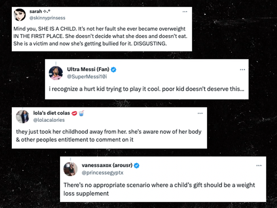This screenshot has width=277, height=208.
Task: Click the display name sarah
Action: [x=35, y=11]
